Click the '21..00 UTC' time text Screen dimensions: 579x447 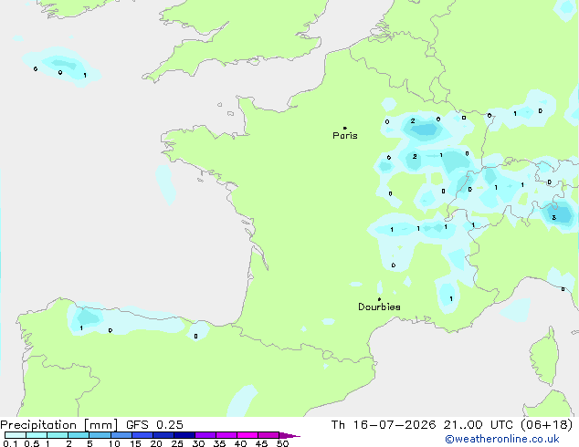pyautogui.click(x=479, y=425)
